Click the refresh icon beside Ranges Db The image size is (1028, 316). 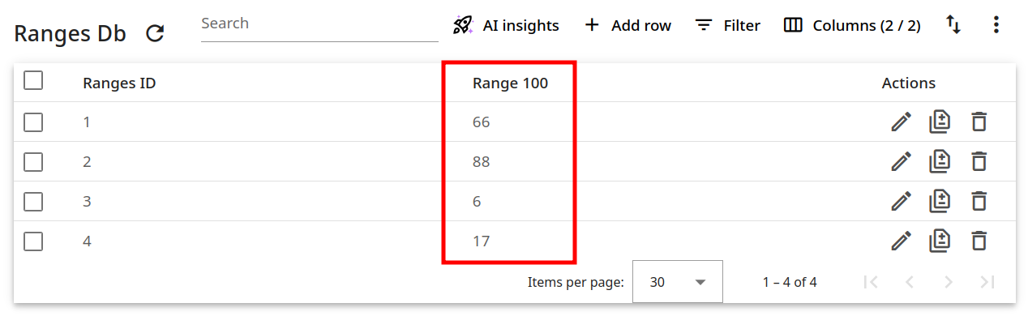155,33
